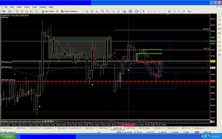Expand the Periodicity dropdown arrow
The height and width of the screenshot is (139, 222).
coord(132,11)
